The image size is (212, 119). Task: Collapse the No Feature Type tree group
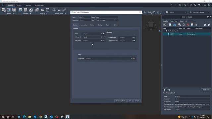164,31
